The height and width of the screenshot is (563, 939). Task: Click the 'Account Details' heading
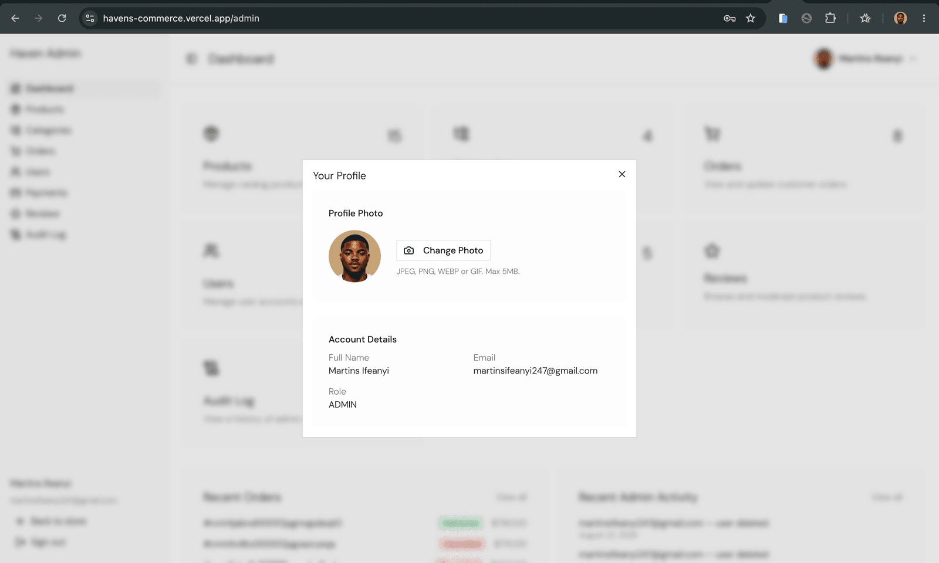tap(363, 340)
